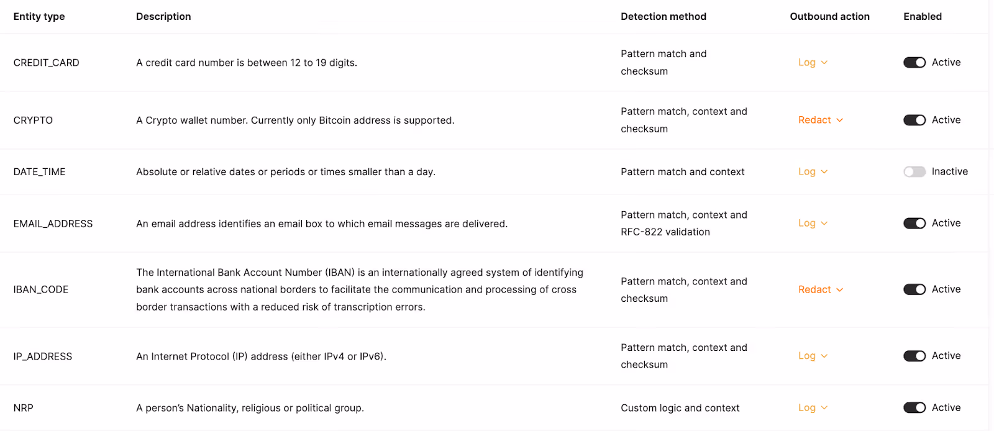
Task: Click the Detection method column header
Action: pos(663,17)
